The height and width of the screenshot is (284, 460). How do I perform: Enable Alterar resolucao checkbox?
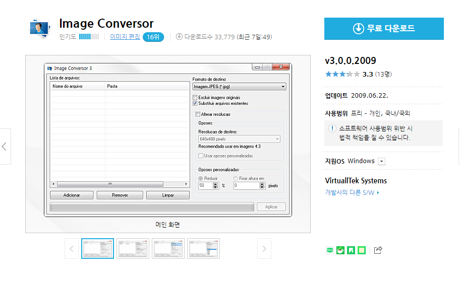coord(198,114)
